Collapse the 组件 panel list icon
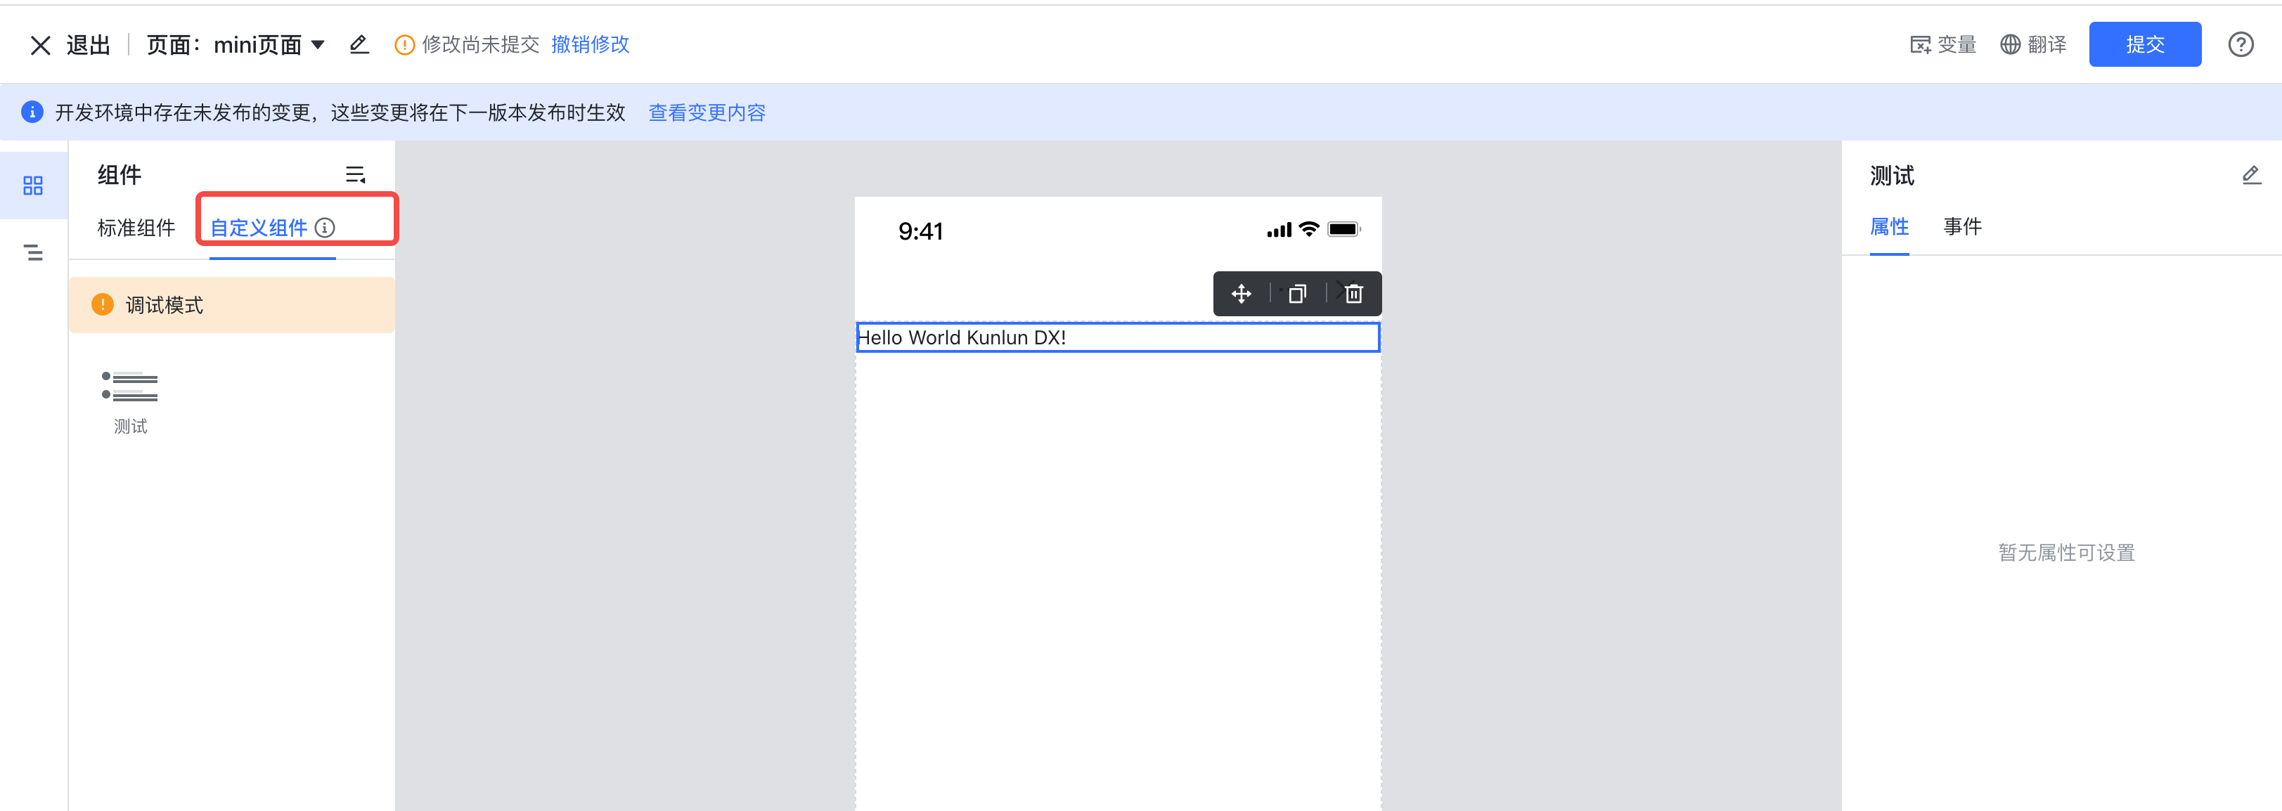The height and width of the screenshot is (811, 2282). [355, 174]
